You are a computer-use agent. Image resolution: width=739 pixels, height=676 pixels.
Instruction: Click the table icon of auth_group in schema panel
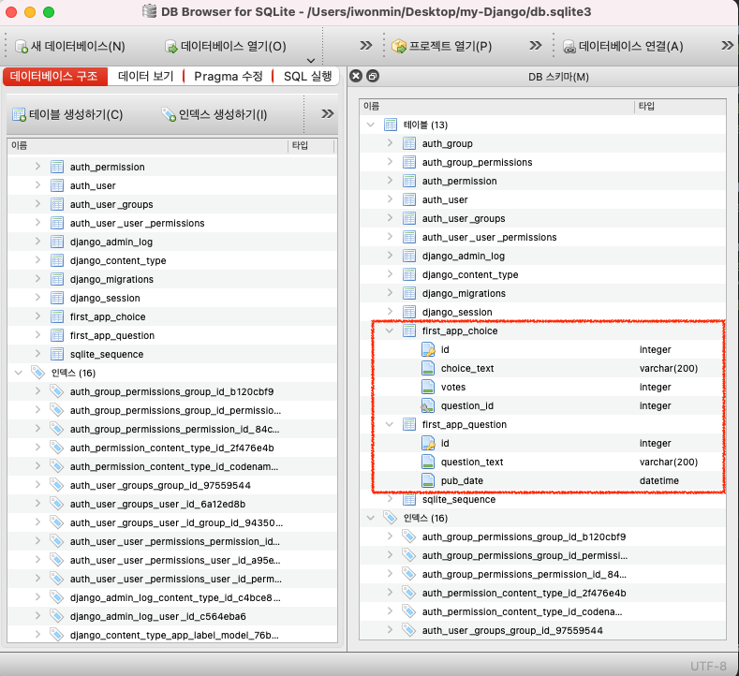[409, 143]
